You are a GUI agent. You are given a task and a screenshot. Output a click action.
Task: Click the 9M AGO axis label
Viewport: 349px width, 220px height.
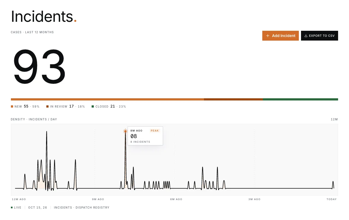tap(98, 199)
